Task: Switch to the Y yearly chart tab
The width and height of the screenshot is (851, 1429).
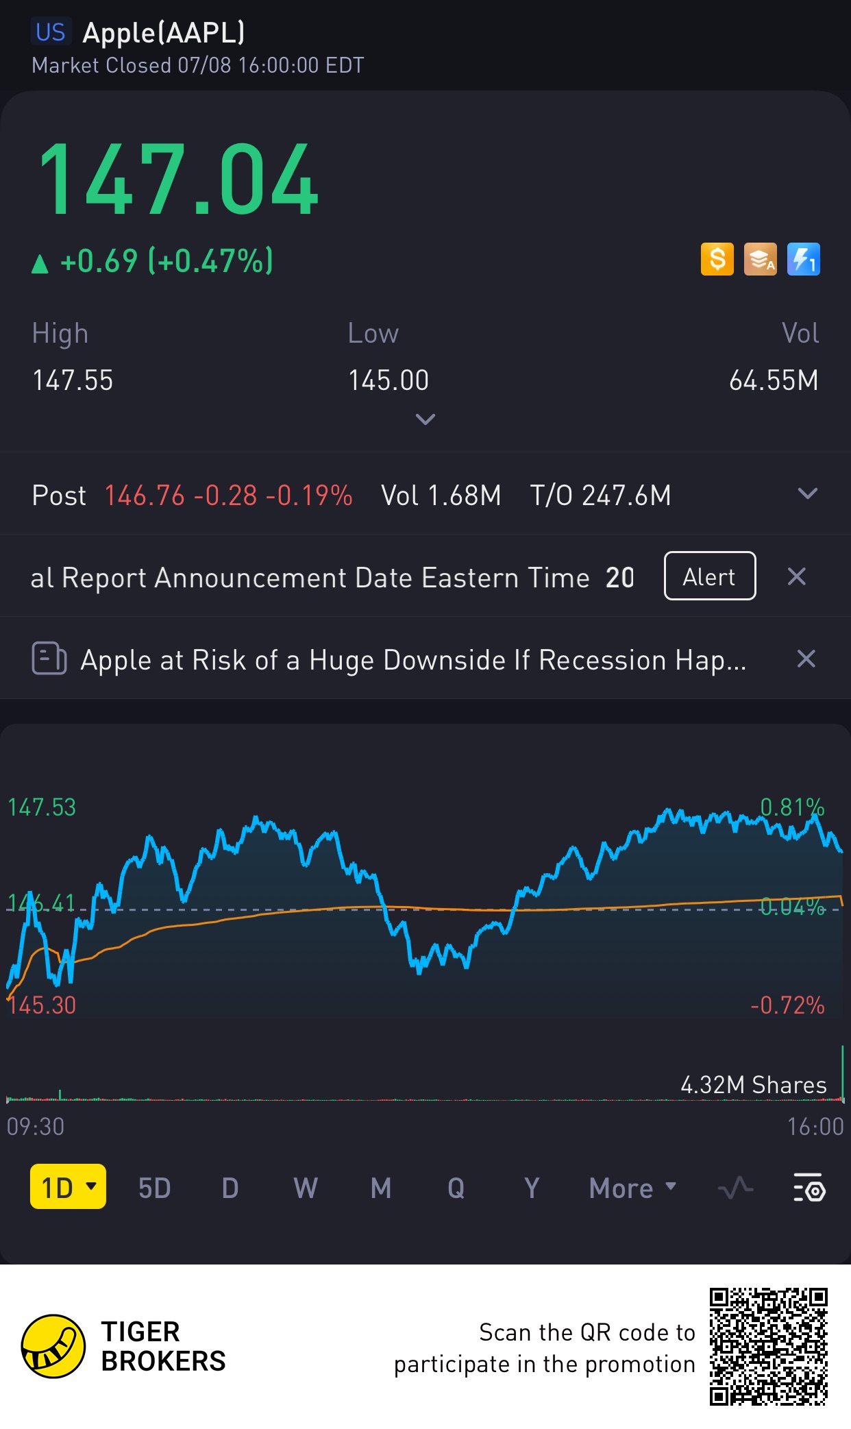Action: (532, 1188)
